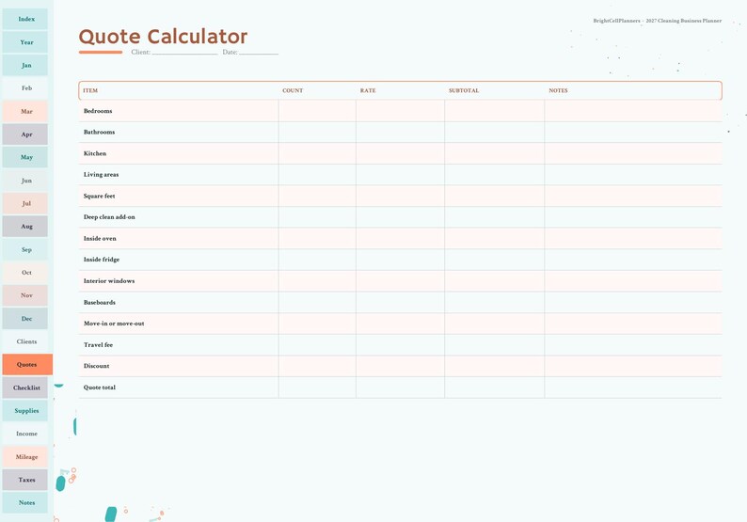Screen dimensions: 747x522
Task: Open the Index tab
Action: 25,19
